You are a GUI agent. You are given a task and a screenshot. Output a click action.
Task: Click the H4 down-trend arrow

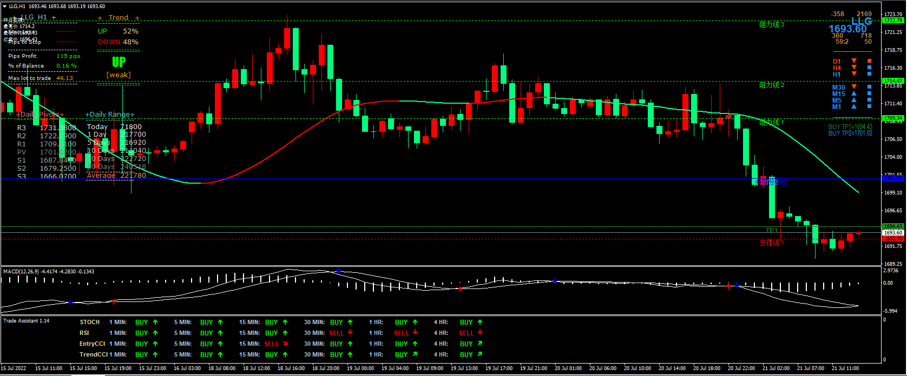point(854,68)
